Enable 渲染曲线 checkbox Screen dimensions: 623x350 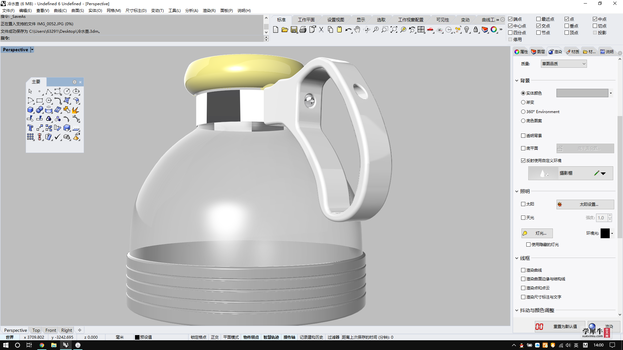[x=523, y=270]
